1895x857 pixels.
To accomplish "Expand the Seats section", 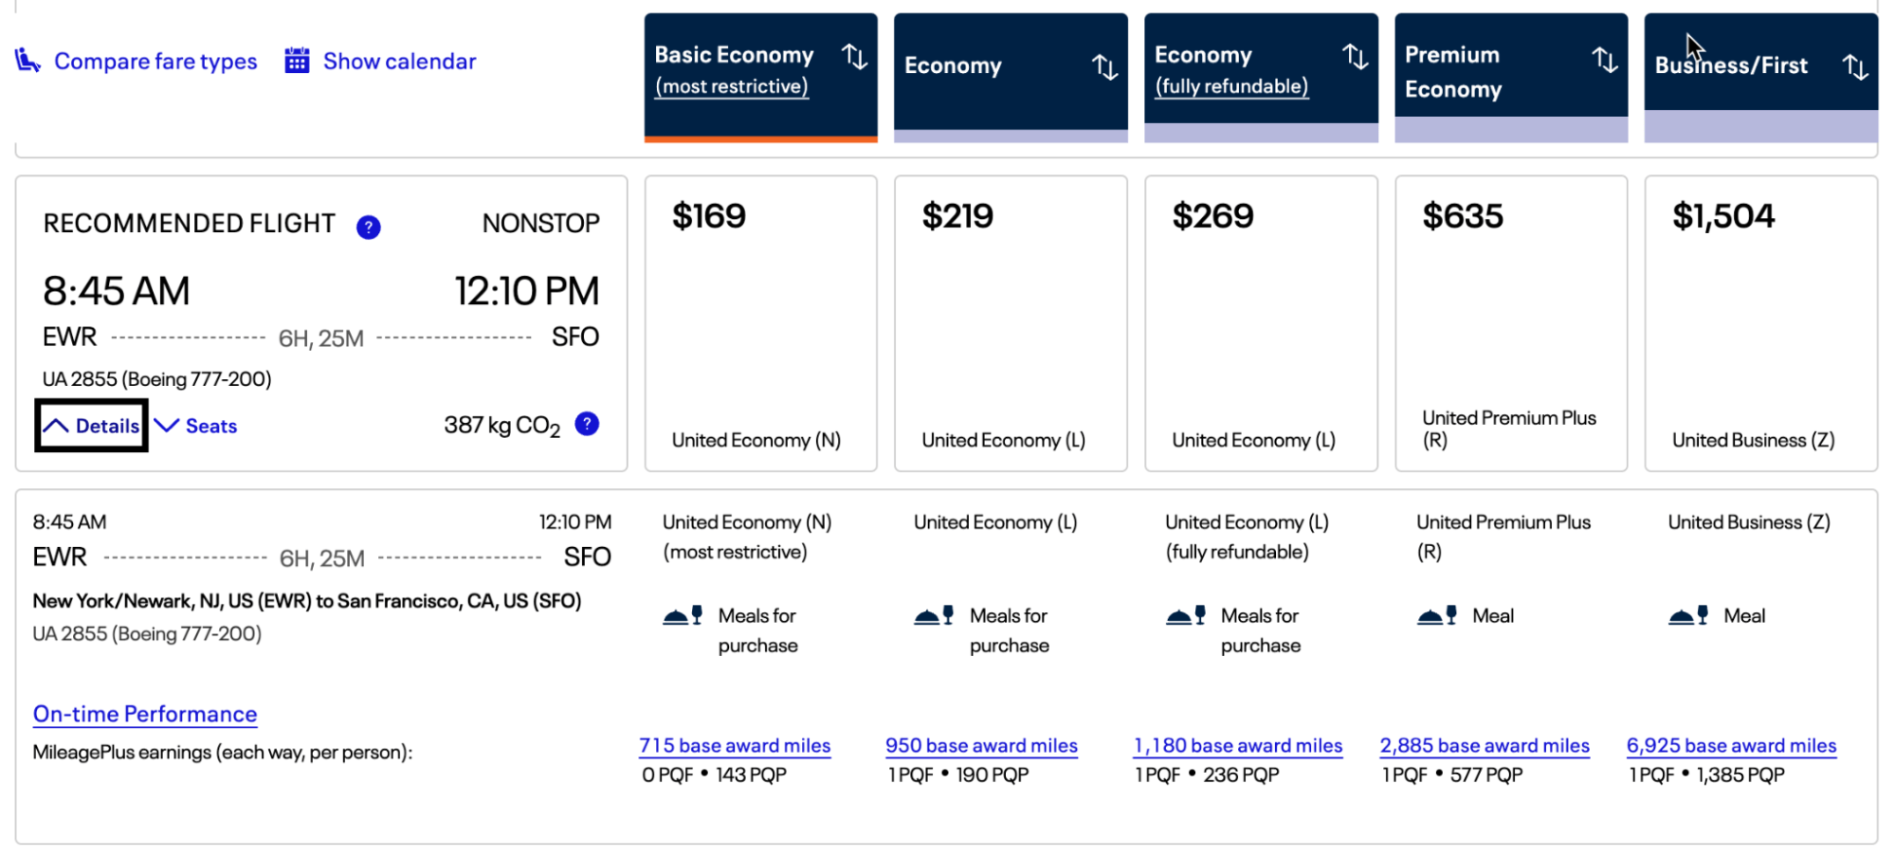I will tap(196, 426).
